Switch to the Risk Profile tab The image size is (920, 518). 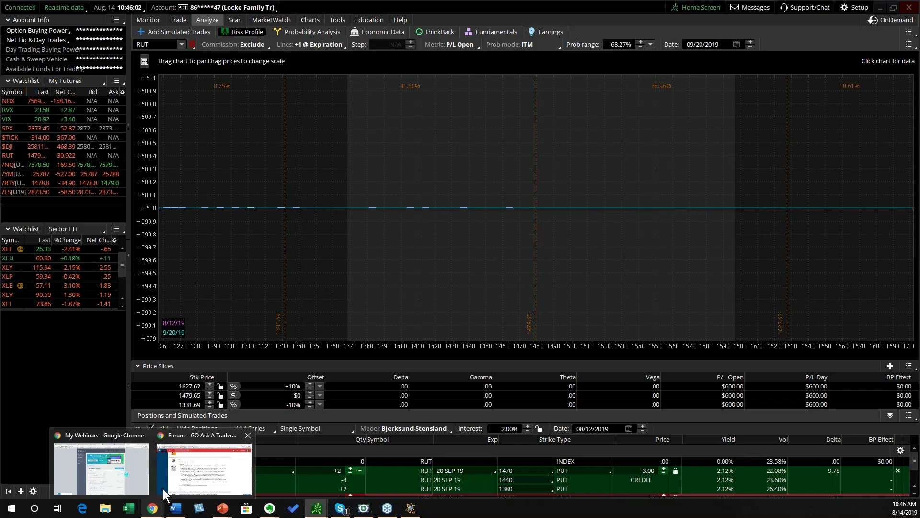pos(242,32)
